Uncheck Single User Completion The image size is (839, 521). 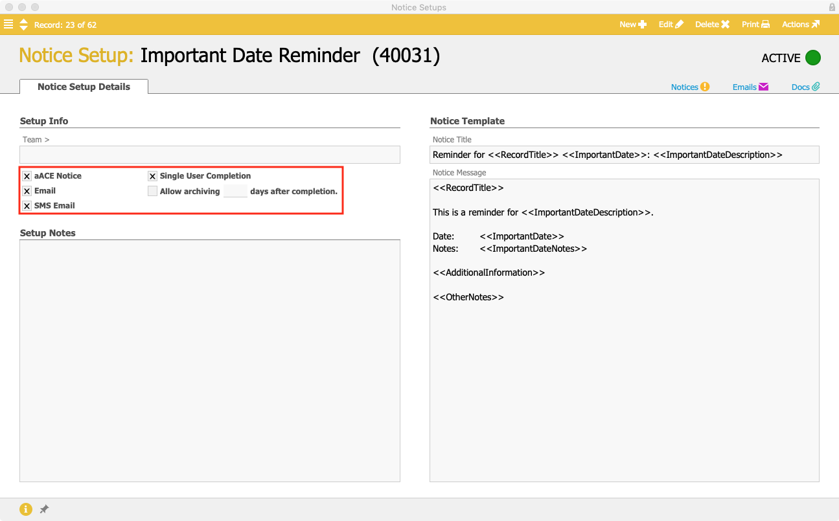pos(153,176)
